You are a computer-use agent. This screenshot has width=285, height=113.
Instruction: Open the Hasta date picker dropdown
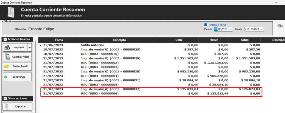(x=261, y=29)
